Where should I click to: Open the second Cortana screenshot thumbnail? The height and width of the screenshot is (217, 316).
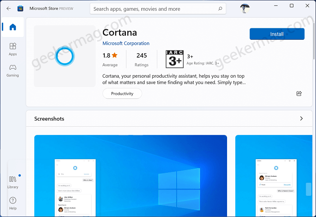point(274,175)
